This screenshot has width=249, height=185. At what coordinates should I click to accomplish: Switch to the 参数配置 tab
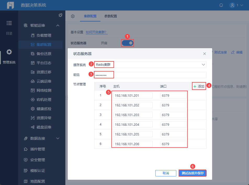click(111, 16)
